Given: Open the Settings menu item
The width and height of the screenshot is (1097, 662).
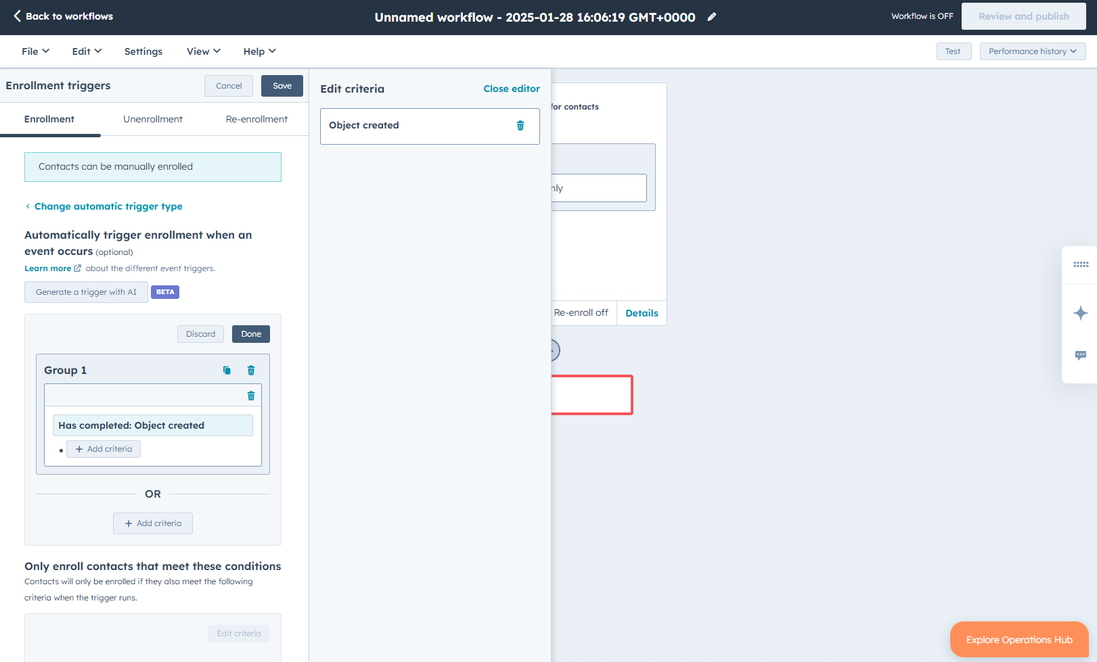Looking at the screenshot, I should point(143,51).
